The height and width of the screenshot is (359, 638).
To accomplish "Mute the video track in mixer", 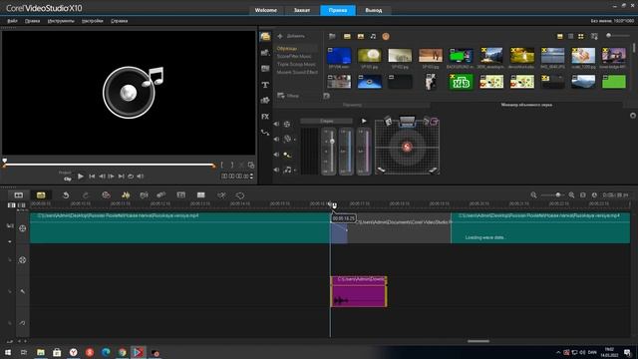I will pyautogui.click(x=276, y=124).
